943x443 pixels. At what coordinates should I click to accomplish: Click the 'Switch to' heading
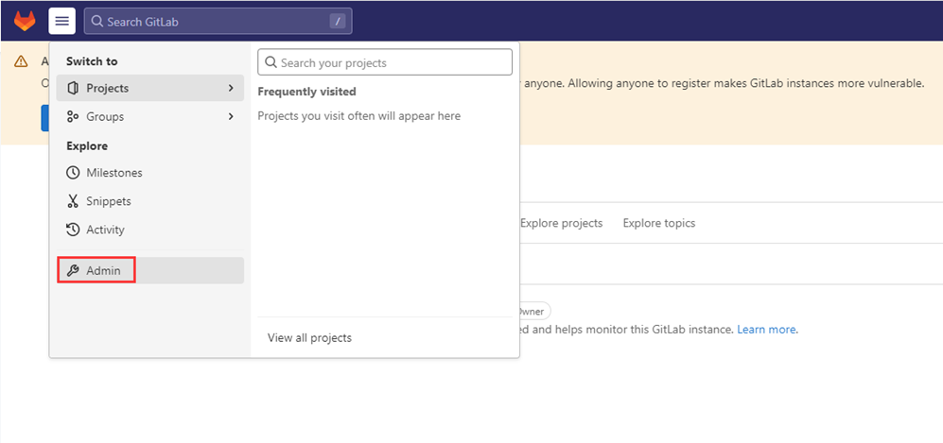point(92,61)
